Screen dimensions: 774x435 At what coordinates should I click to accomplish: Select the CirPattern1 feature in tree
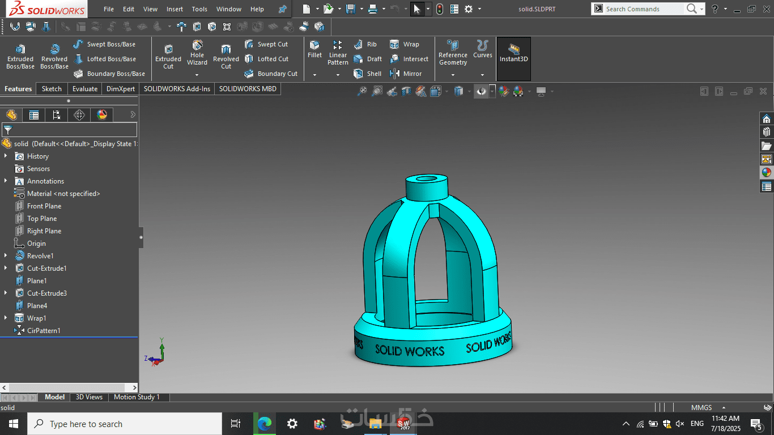43,331
